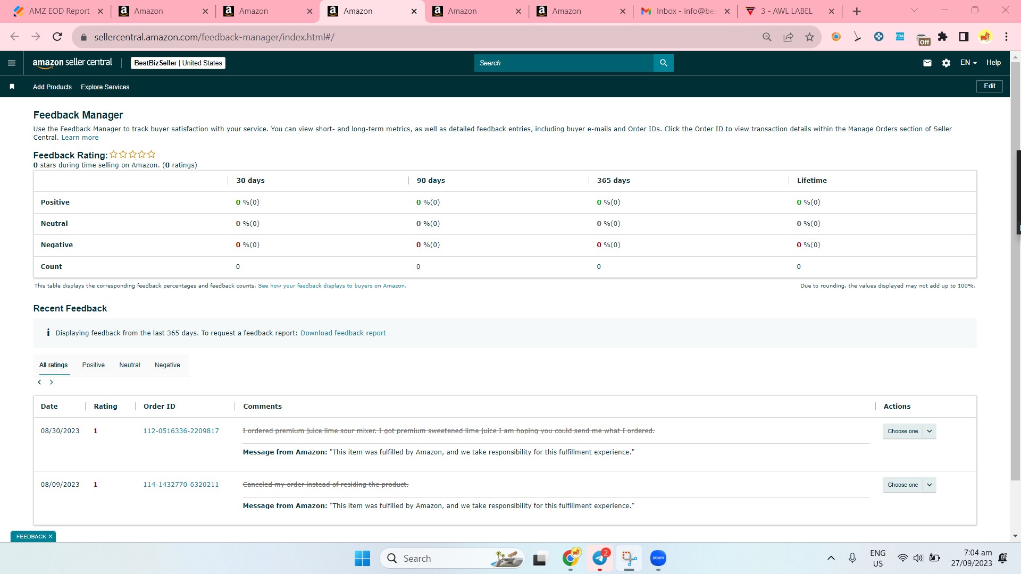Click See how your feedback displays link
The height and width of the screenshot is (574, 1021).
click(331, 286)
